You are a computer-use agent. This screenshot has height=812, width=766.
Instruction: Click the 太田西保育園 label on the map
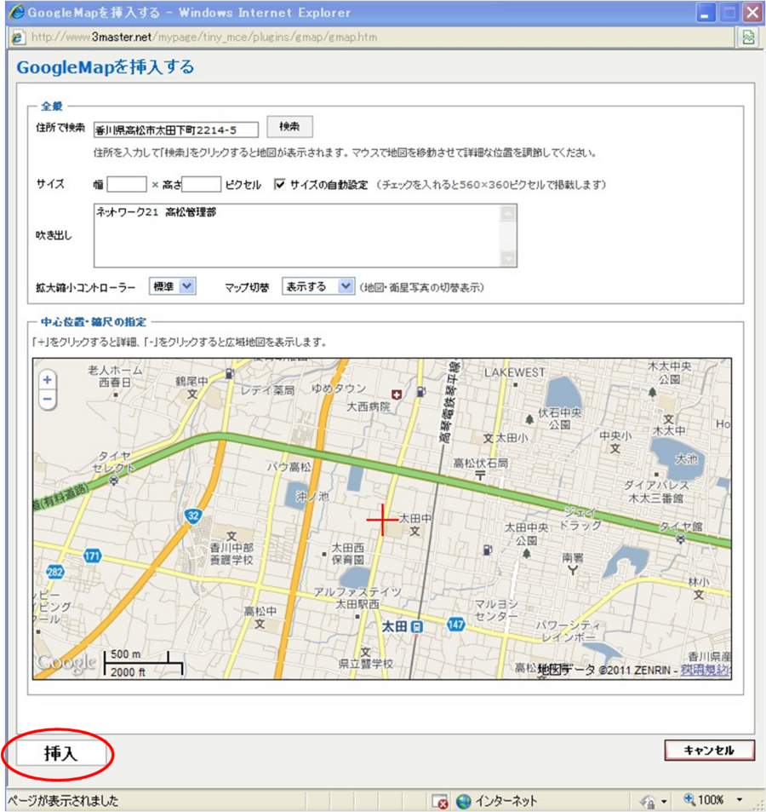tap(347, 554)
